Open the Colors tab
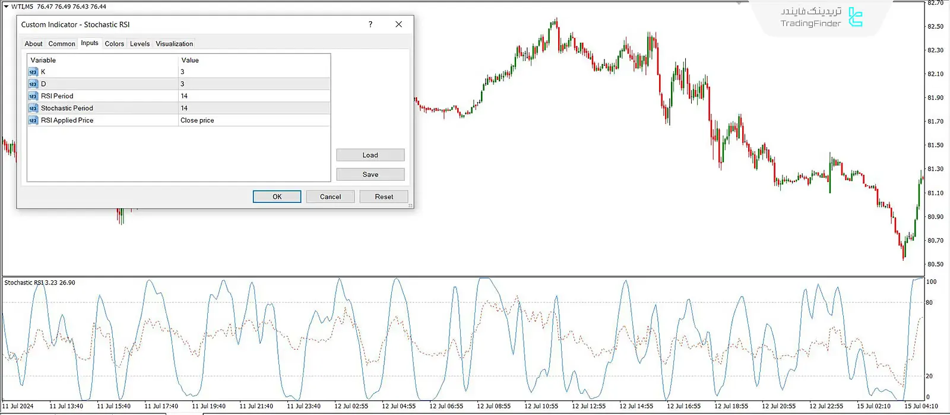 tap(115, 44)
